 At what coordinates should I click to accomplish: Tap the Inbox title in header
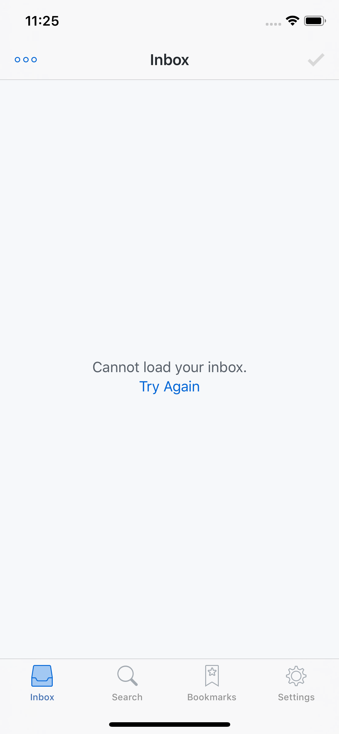tap(170, 60)
